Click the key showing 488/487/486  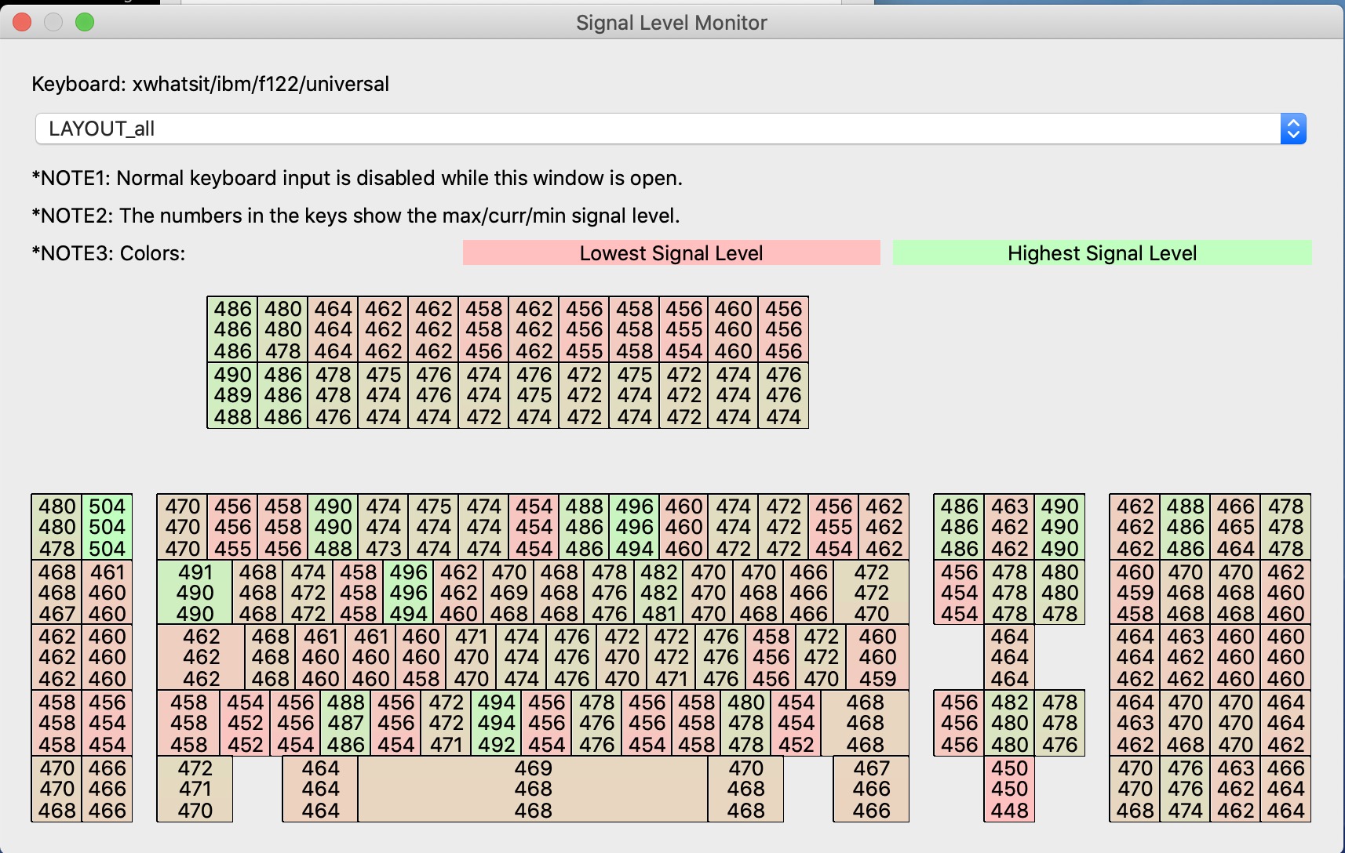345,723
